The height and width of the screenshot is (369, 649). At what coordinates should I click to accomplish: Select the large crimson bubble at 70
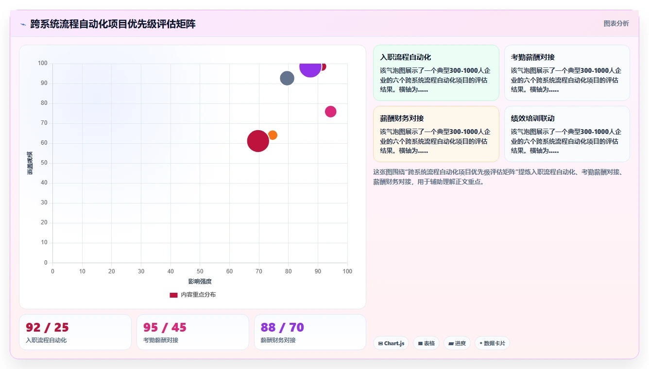pyautogui.click(x=258, y=141)
